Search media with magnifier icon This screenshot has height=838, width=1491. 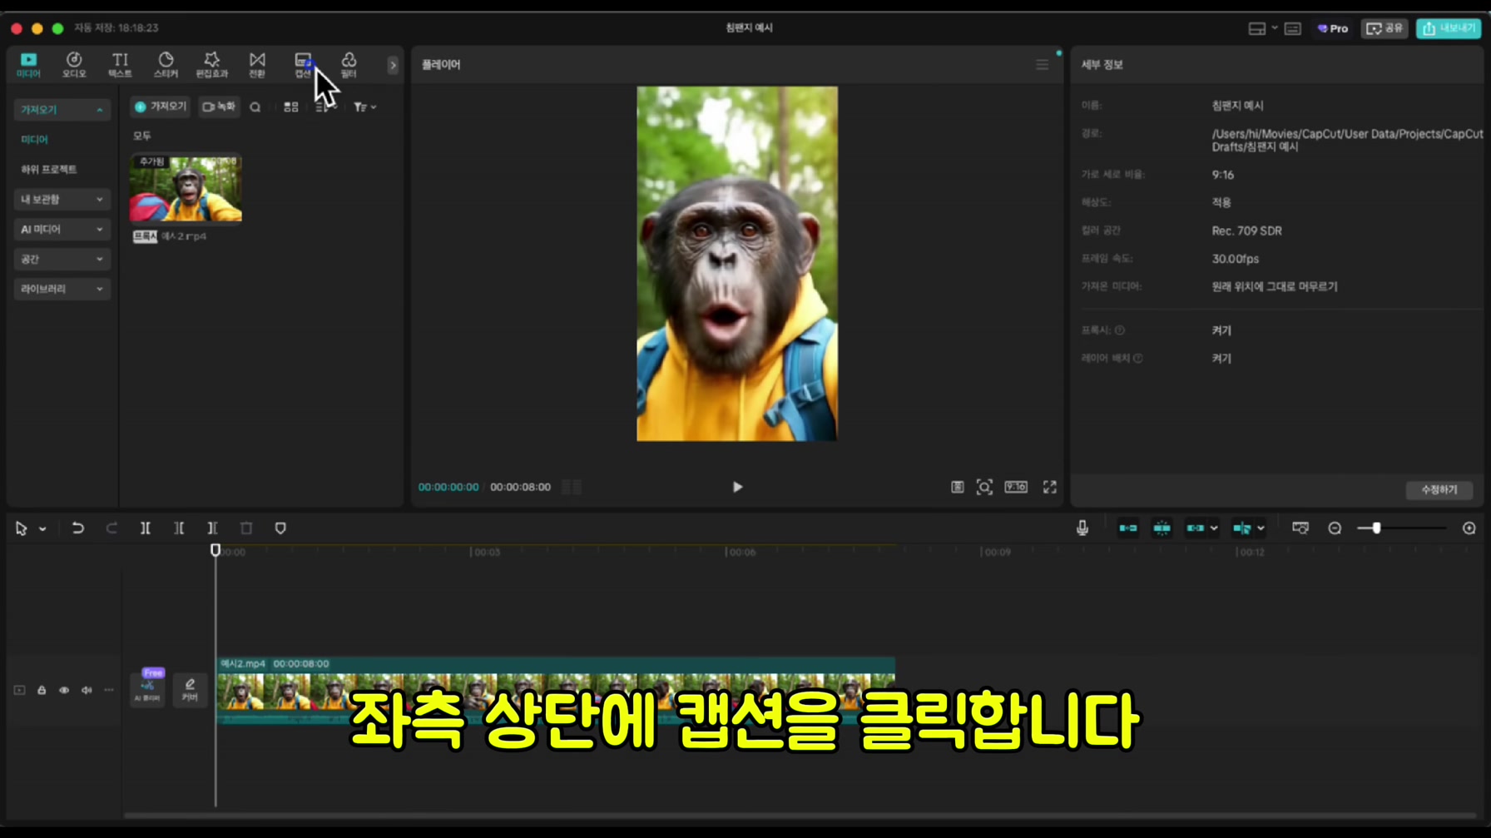(x=255, y=107)
